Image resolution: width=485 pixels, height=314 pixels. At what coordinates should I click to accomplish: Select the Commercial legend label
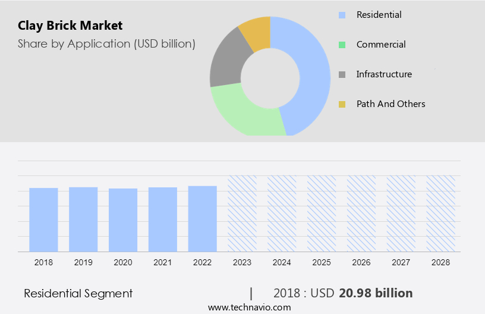point(381,44)
